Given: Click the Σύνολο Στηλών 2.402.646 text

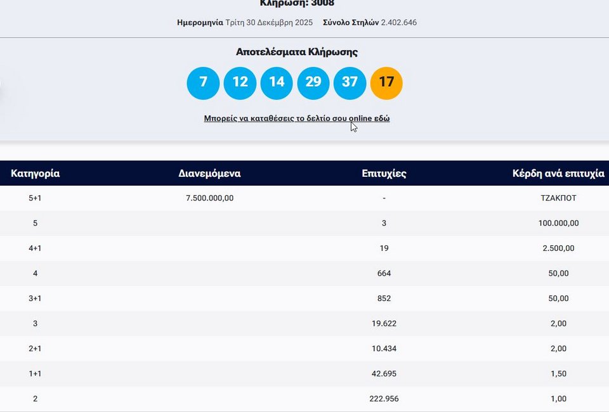Looking at the screenshot, I should [x=370, y=23].
